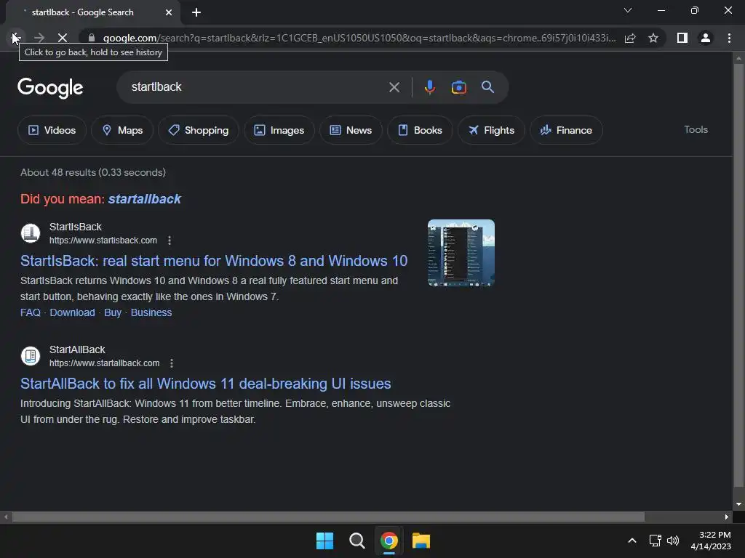
Task: Open the volume speaker tray icon
Action: click(673, 541)
